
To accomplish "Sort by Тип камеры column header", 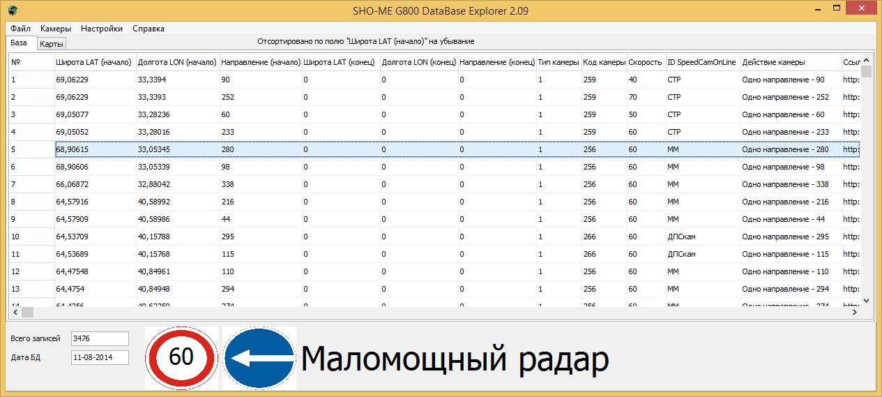I will click(559, 62).
